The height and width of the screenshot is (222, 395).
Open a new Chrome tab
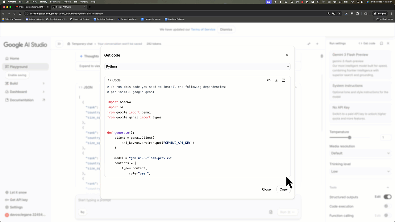pyautogui.click(x=90, y=7)
